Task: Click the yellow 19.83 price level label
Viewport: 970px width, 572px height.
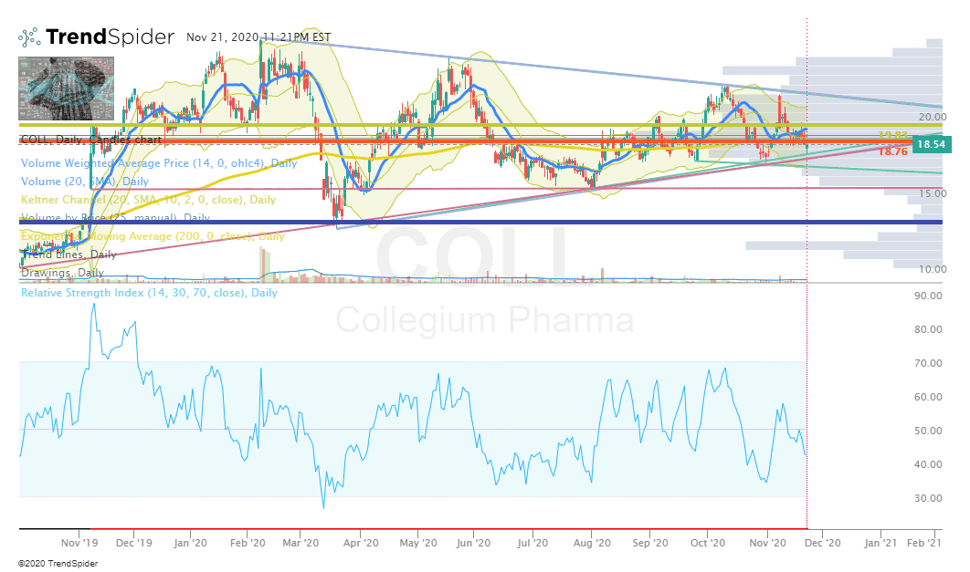Action: 892,135
